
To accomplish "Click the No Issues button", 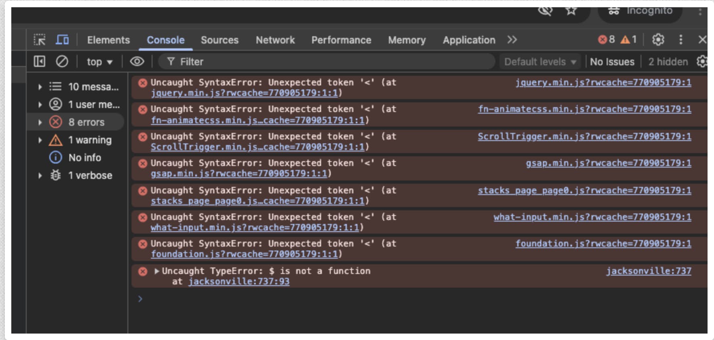I will pos(612,62).
